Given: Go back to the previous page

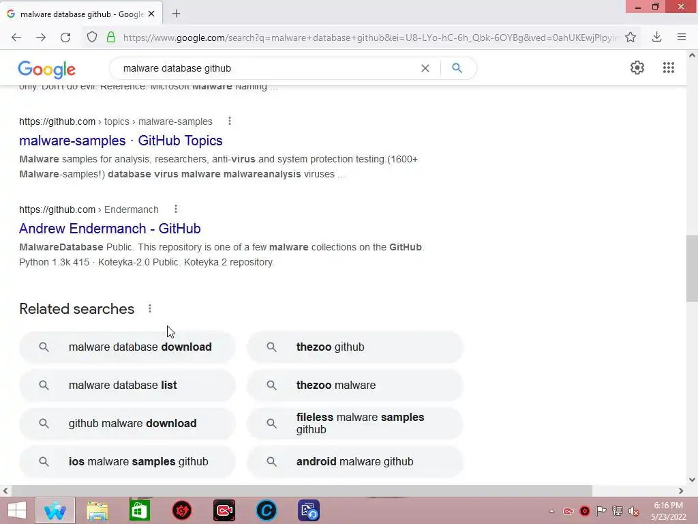Looking at the screenshot, I should point(16,38).
